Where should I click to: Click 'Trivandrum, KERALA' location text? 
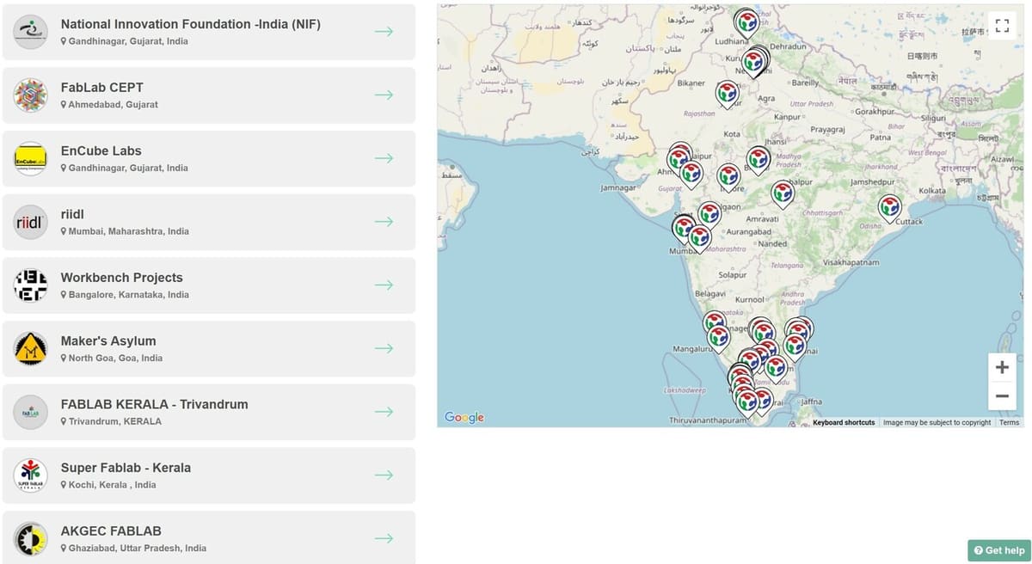pyautogui.click(x=114, y=421)
